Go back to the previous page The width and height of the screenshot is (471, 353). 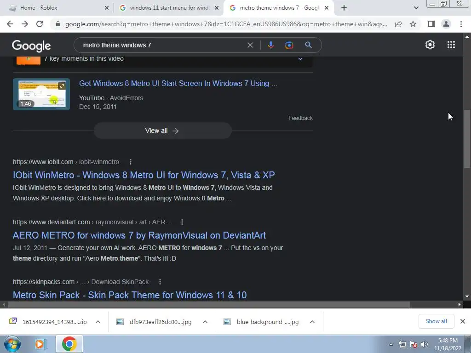(x=10, y=24)
